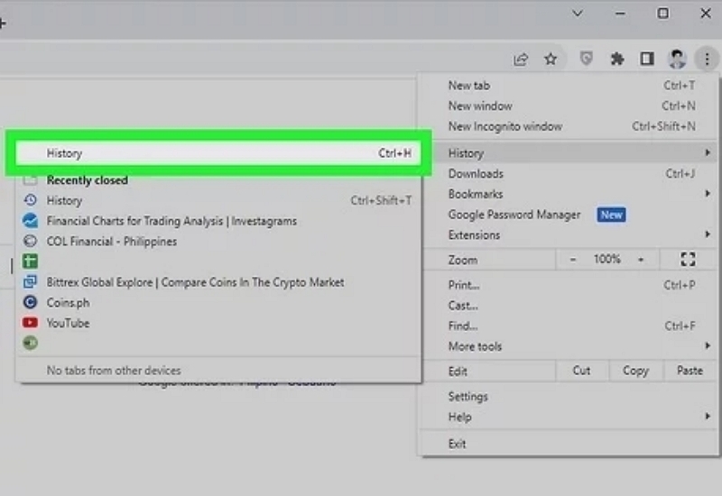
Task: Click the New badge beside Password Manager
Action: click(611, 215)
